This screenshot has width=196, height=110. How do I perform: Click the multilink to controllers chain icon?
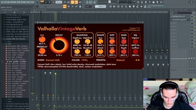pyautogui.click(x=76, y=6)
